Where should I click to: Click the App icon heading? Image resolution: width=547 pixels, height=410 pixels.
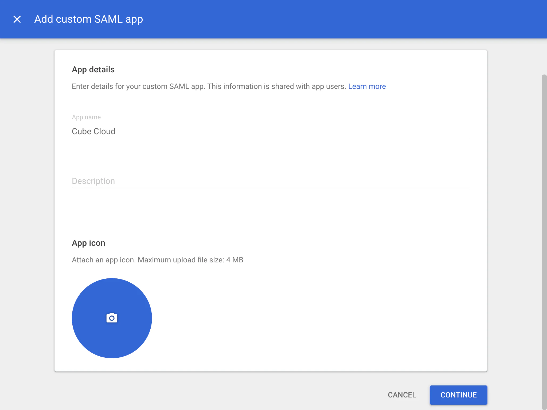[88, 243]
